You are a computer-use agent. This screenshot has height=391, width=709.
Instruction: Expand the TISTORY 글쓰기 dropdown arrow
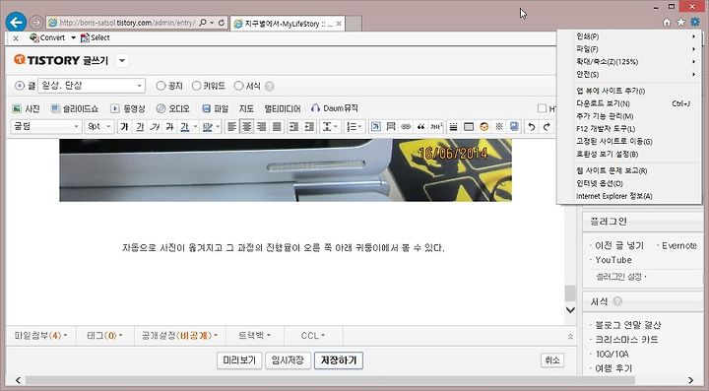(122, 61)
